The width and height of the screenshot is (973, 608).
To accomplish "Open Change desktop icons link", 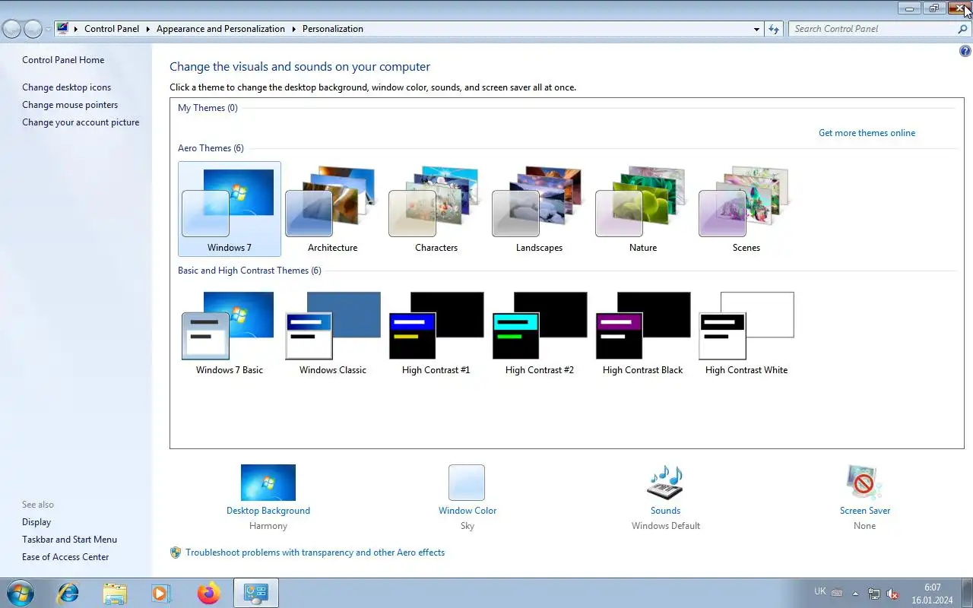I will coord(67,87).
